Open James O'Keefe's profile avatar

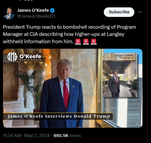point(9,13)
